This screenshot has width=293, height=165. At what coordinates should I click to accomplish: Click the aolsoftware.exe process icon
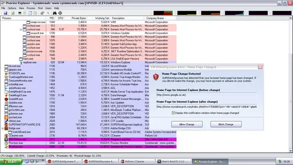point(6,88)
